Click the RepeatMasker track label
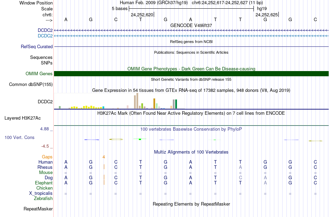This screenshot has height=217, width=329. click(x=38, y=209)
